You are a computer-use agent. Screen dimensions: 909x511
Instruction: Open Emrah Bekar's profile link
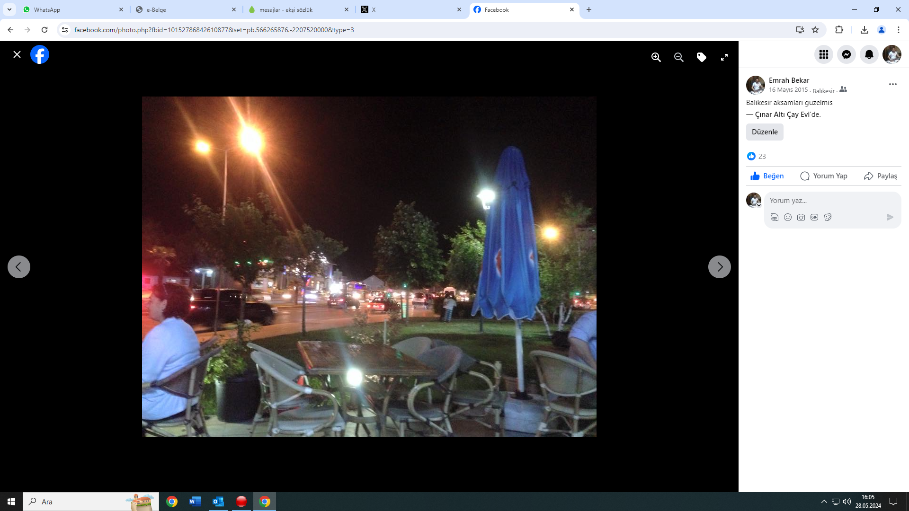789,80
